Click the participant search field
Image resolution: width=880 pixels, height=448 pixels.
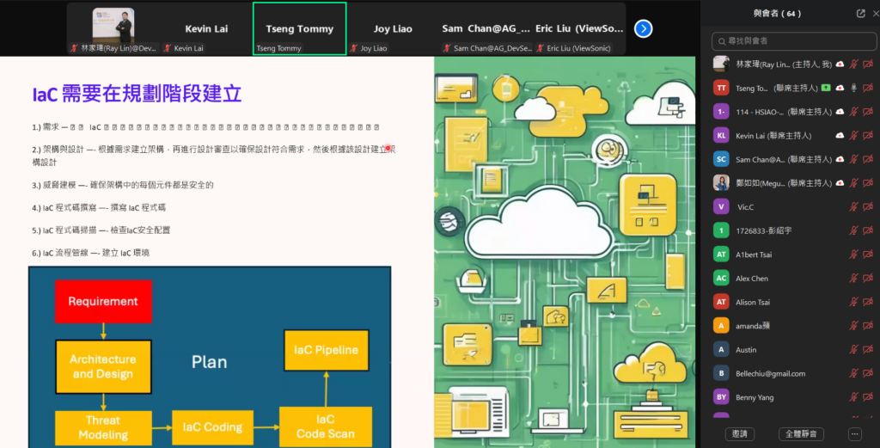[792, 40]
